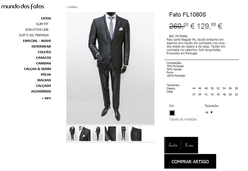This screenshot has width=248, height=171.
Task: View the lapel and pocket square thumbnail
Action: (x=85, y=134)
